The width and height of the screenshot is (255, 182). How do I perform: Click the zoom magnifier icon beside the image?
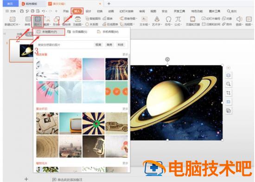[229, 84]
